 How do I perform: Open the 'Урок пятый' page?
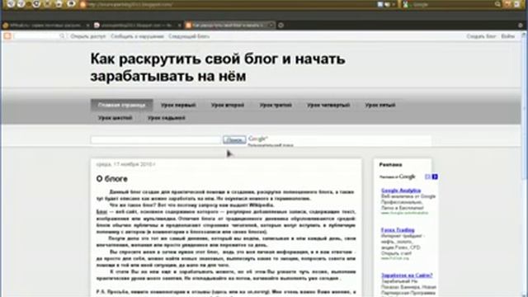tap(380, 105)
